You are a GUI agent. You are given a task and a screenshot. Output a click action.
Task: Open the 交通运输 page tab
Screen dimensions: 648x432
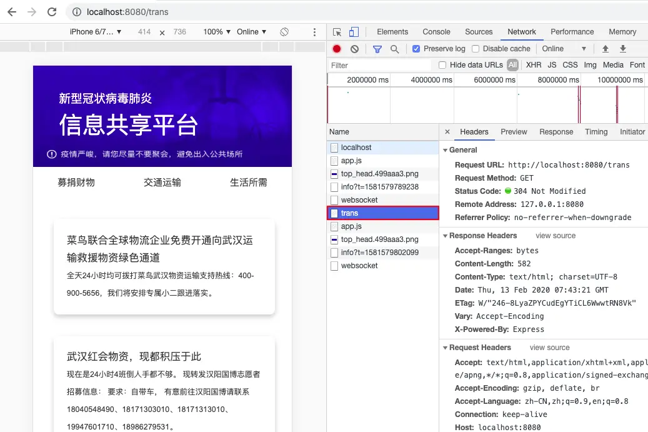[x=162, y=183]
